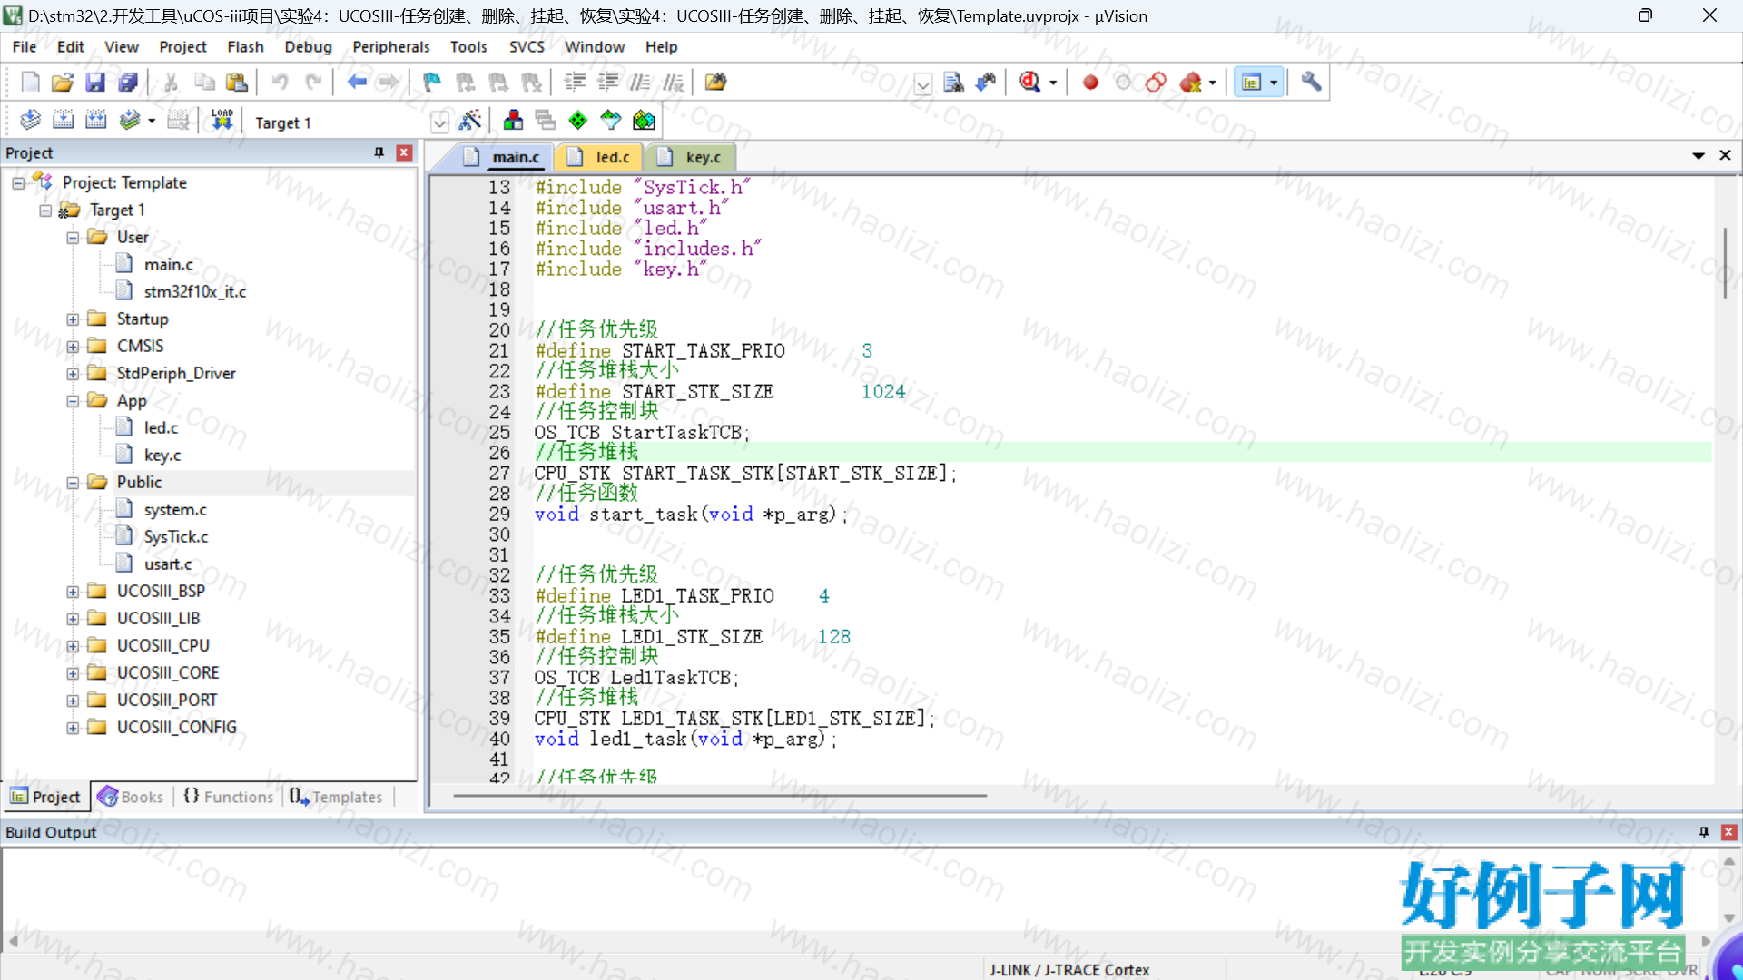Screen dimensions: 1743x980
Task: Comment the selection with the comment icon
Action: [x=640, y=83]
